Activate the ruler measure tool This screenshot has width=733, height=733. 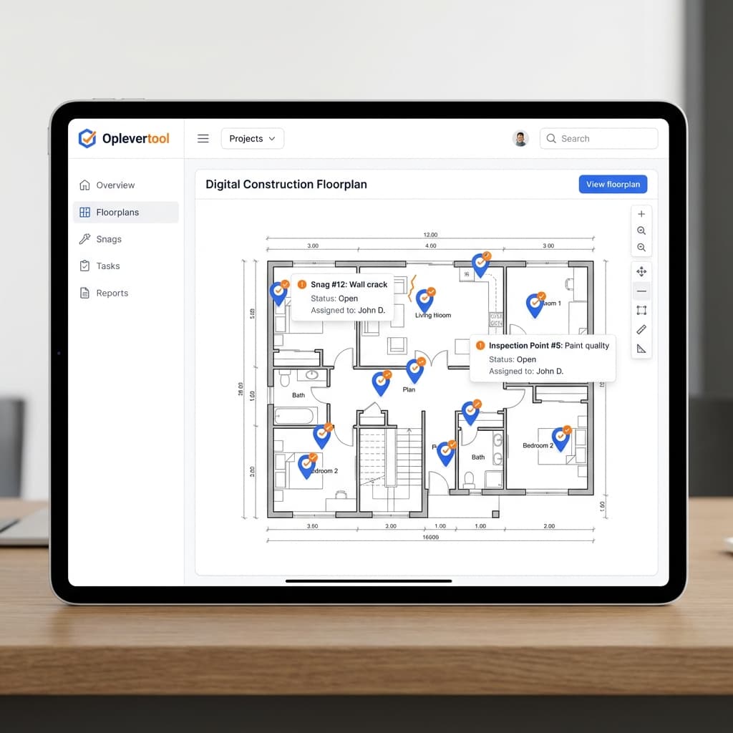(x=641, y=329)
